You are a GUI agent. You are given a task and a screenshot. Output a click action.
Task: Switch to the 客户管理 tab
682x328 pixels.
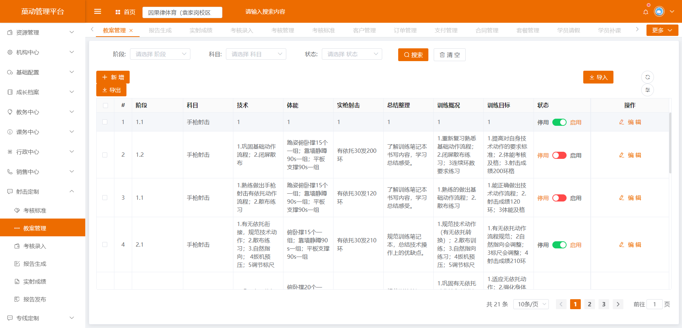click(x=364, y=31)
